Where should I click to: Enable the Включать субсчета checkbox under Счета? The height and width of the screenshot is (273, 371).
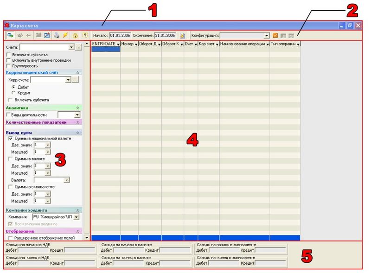[8, 55]
